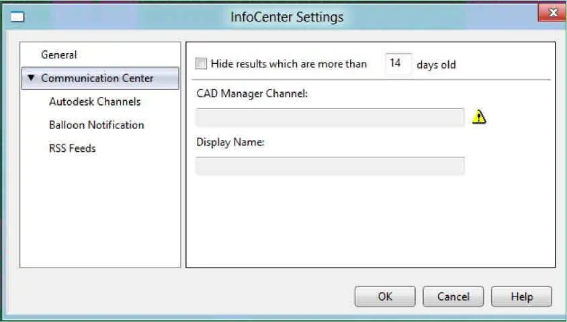Select the Communication Center category

coord(97,78)
